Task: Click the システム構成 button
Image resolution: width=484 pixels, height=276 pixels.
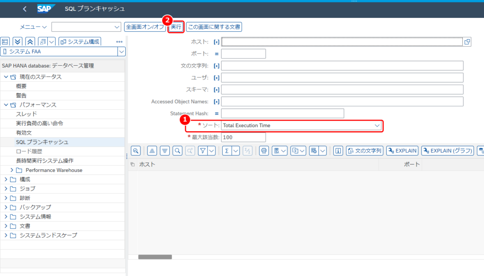Action: [x=80, y=42]
